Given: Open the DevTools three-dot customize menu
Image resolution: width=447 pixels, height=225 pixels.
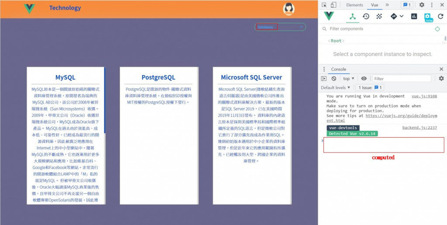Looking at the screenshot, I should (432, 5).
